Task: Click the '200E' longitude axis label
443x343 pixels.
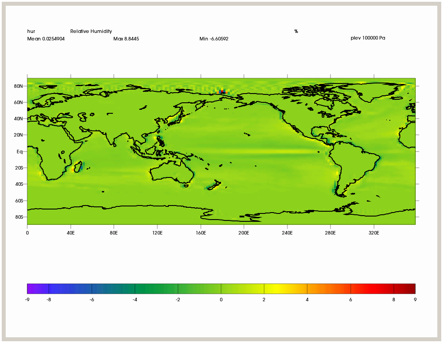Action: pos(243,233)
